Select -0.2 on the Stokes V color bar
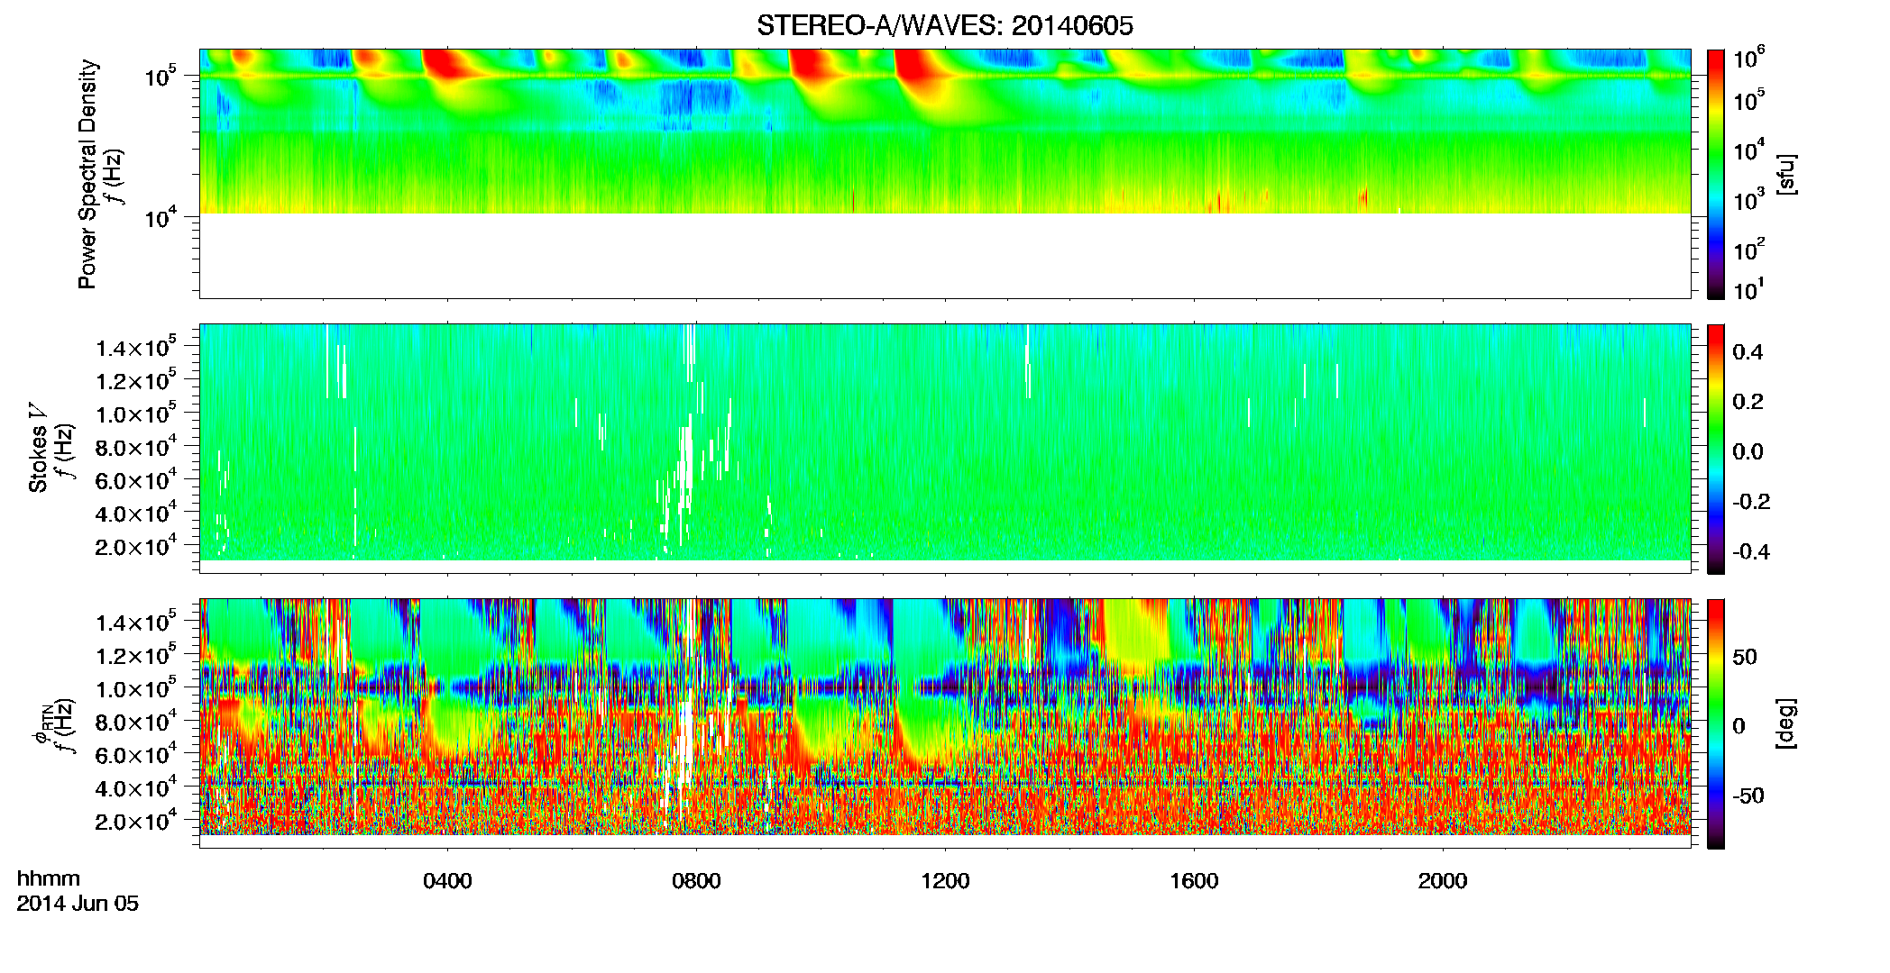Viewport: 1890px width, 973px height. pos(1751,502)
